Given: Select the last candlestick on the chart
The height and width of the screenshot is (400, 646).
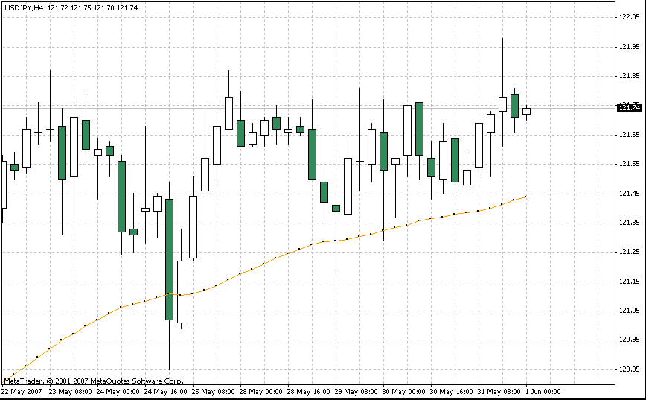Looking at the screenshot, I should (x=526, y=111).
